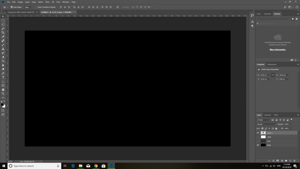This screenshot has width=300, height=169.
Task: Open the Filter menu
Action: click(x=47, y=2)
